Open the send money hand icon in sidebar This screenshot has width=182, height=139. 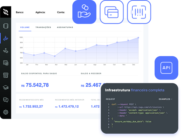pos(6,51)
